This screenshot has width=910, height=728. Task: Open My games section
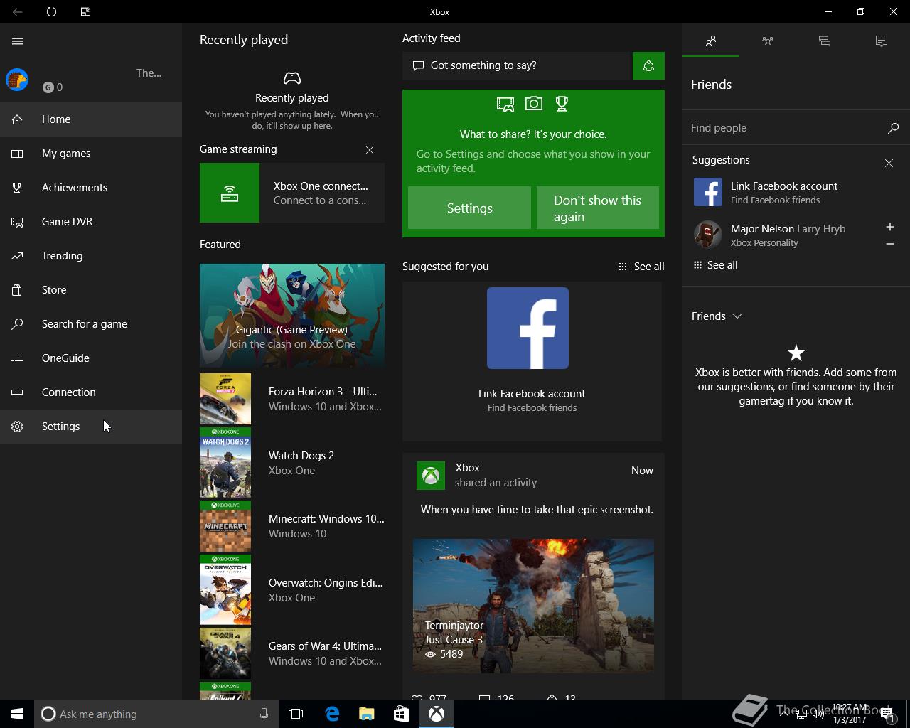point(91,154)
